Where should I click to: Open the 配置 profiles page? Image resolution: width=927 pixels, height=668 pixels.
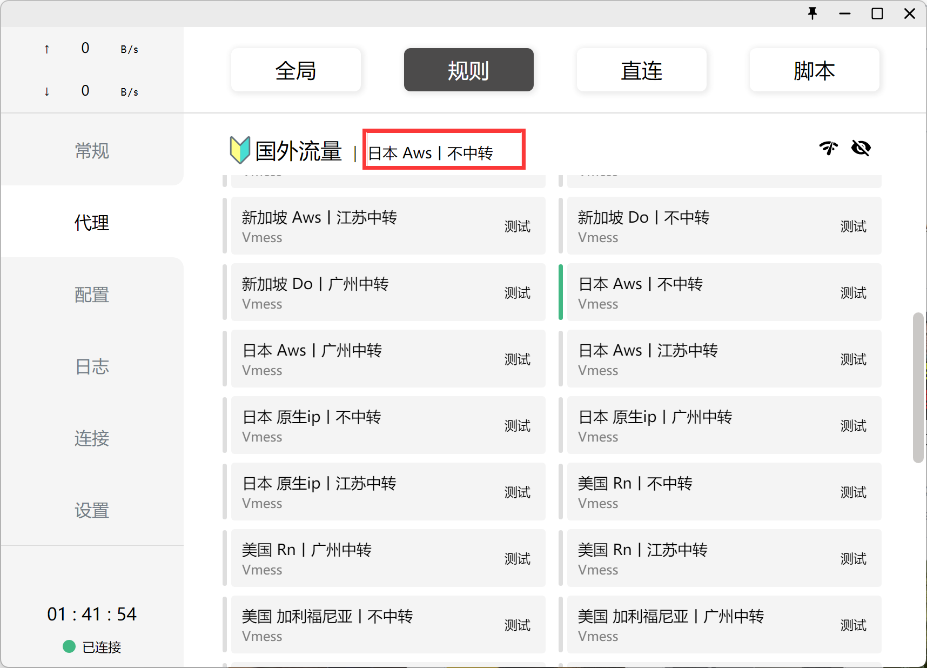[x=92, y=295]
